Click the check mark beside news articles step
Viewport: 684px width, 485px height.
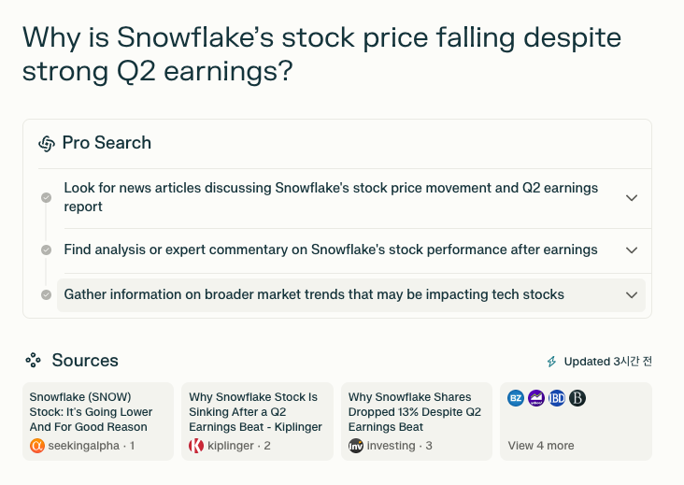(x=46, y=197)
